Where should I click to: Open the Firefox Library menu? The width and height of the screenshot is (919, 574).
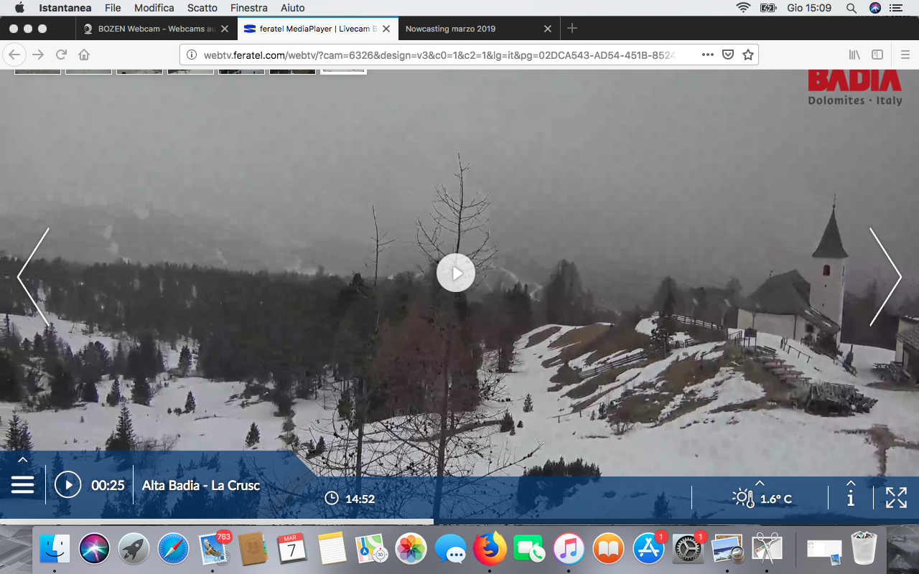click(x=855, y=55)
